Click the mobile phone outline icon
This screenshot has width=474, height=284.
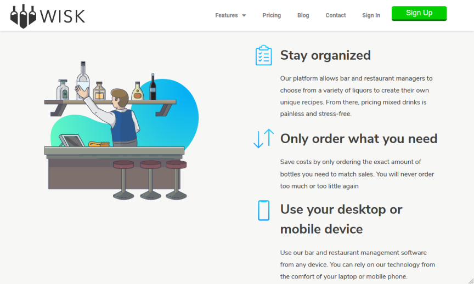point(263,211)
